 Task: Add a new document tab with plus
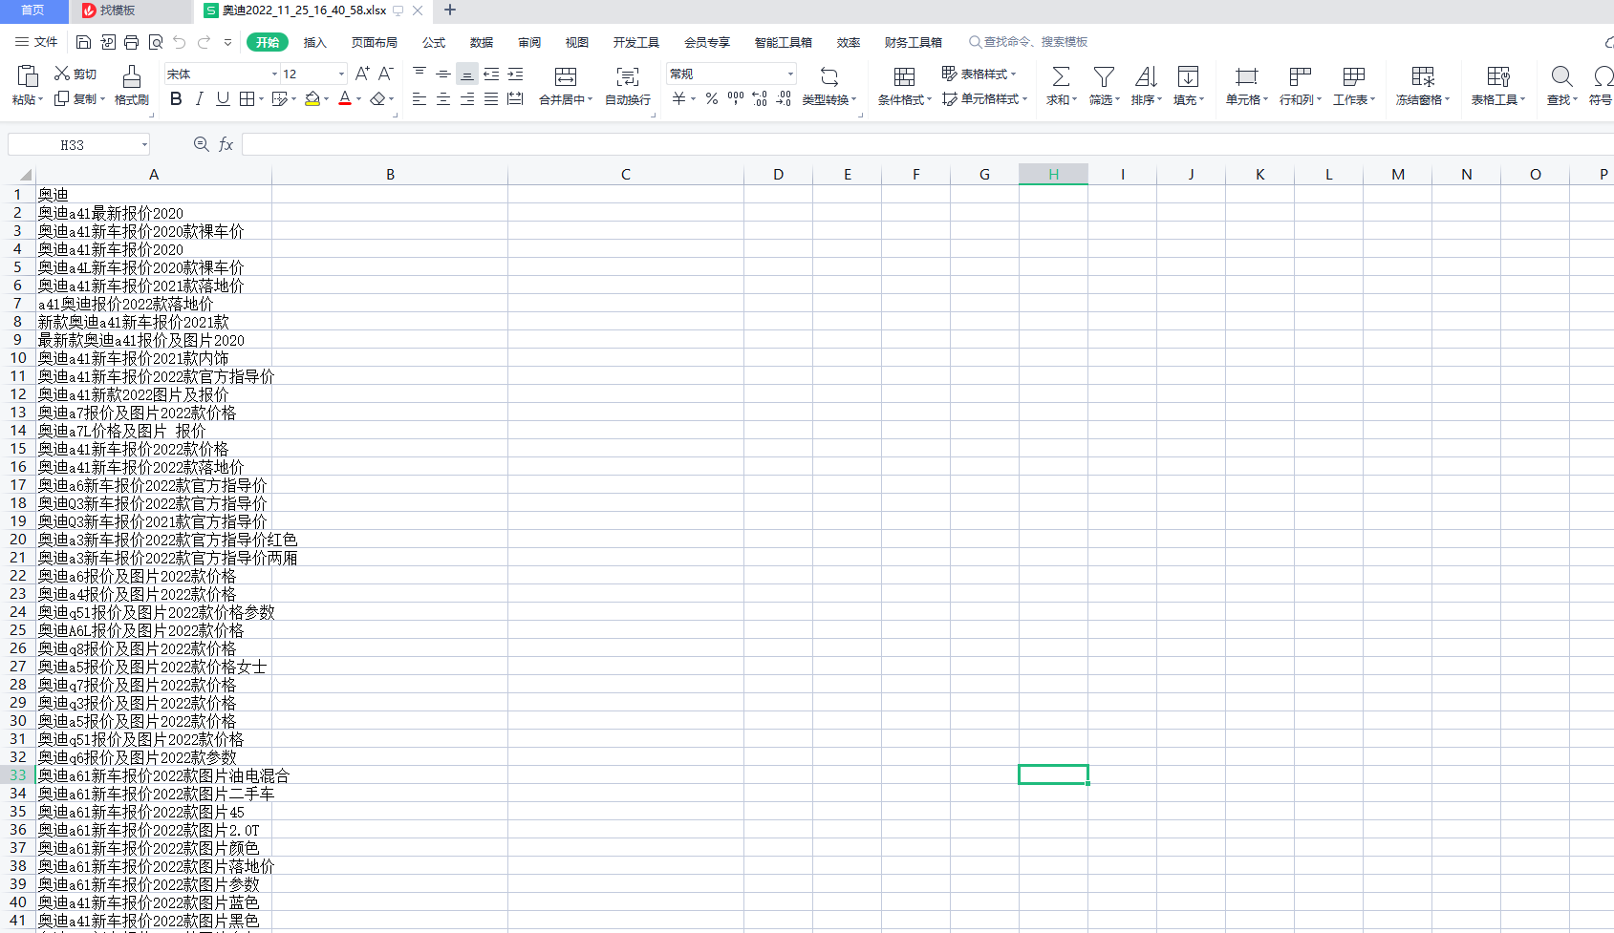tap(450, 11)
